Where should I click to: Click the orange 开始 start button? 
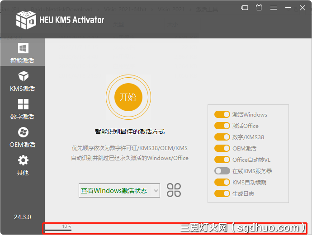pos(128,97)
